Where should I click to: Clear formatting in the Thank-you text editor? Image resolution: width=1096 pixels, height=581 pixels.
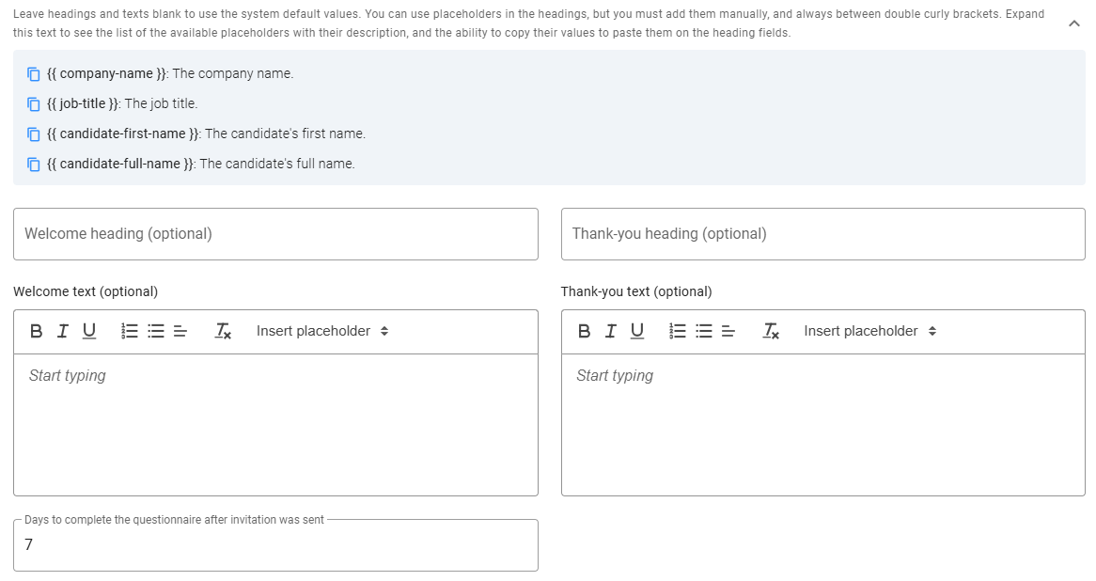point(771,331)
